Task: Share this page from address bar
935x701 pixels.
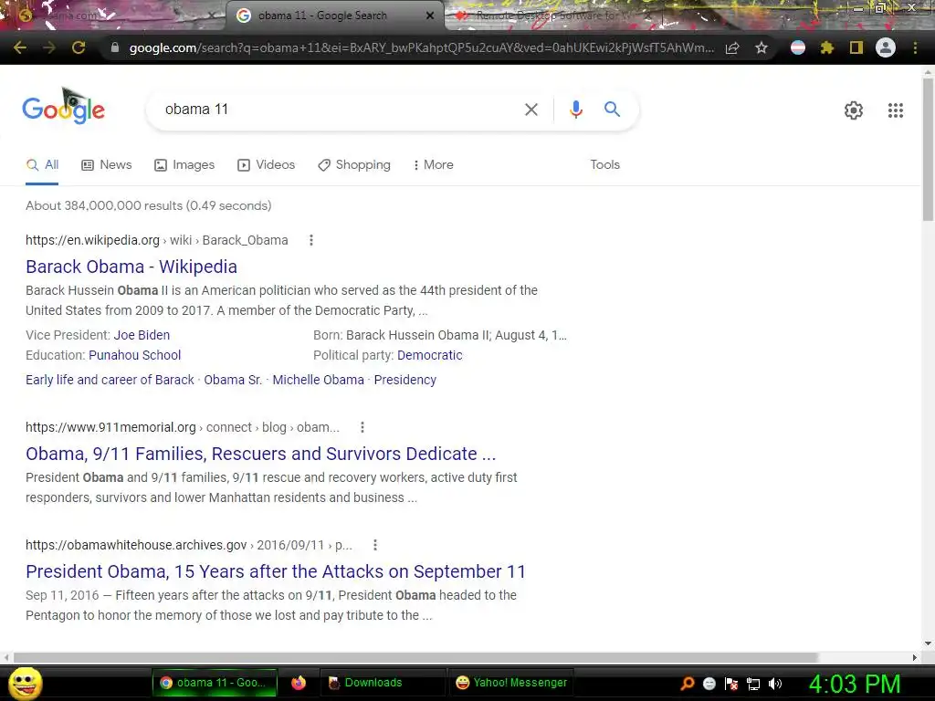Action: pyautogui.click(x=732, y=47)
